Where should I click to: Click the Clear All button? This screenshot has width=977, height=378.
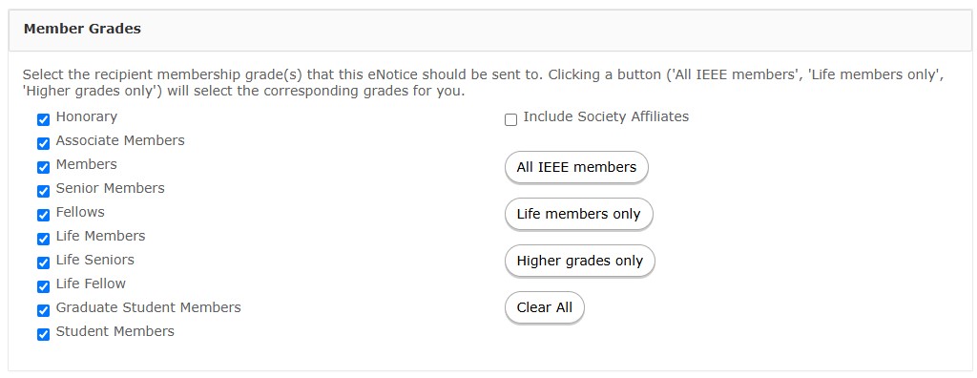coord(545,307)
